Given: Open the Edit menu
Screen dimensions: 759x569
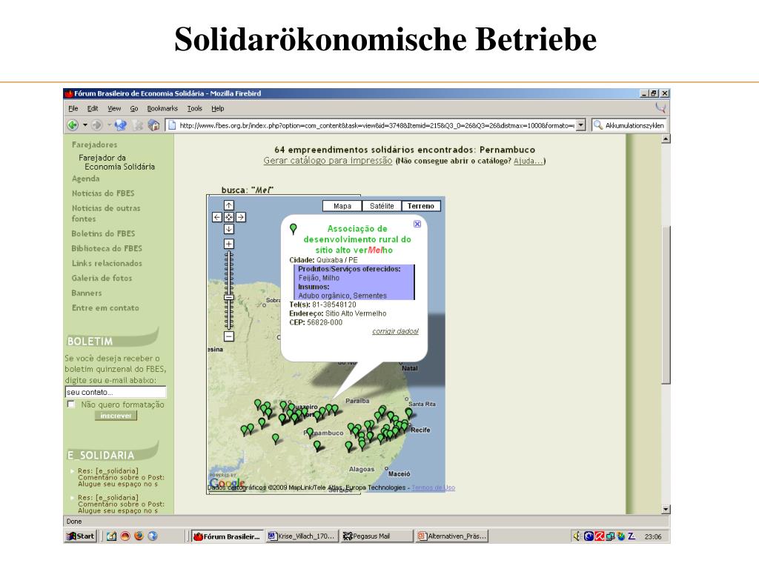Looking at the screenshot, I should click(x=93, y=108).
